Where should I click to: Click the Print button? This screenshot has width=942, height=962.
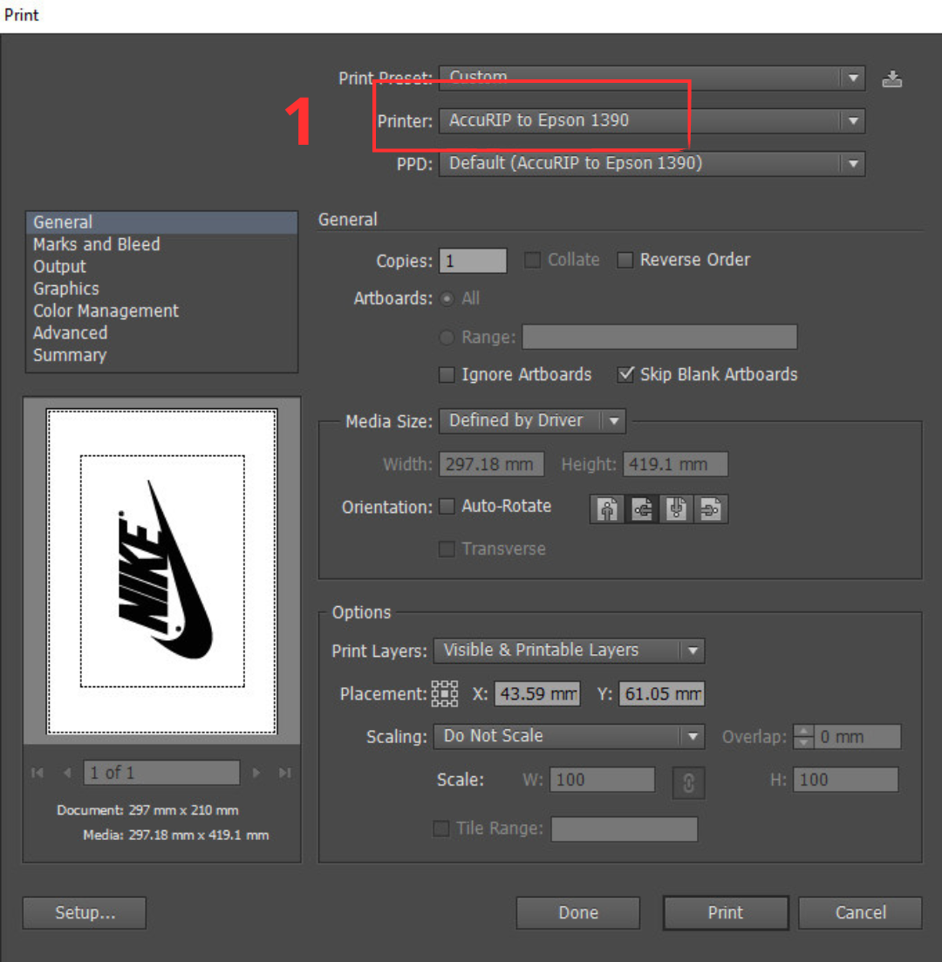click(726, 913)
